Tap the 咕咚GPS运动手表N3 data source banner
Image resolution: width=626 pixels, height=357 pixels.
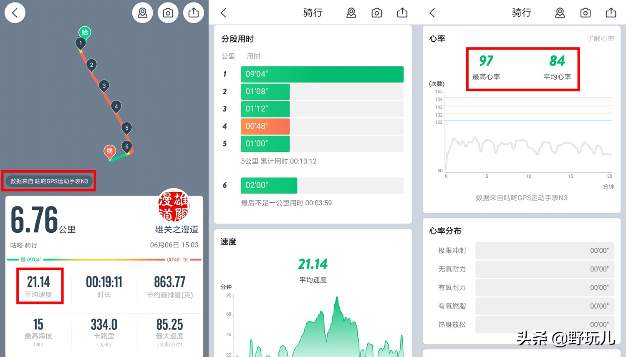coord(49,181)
